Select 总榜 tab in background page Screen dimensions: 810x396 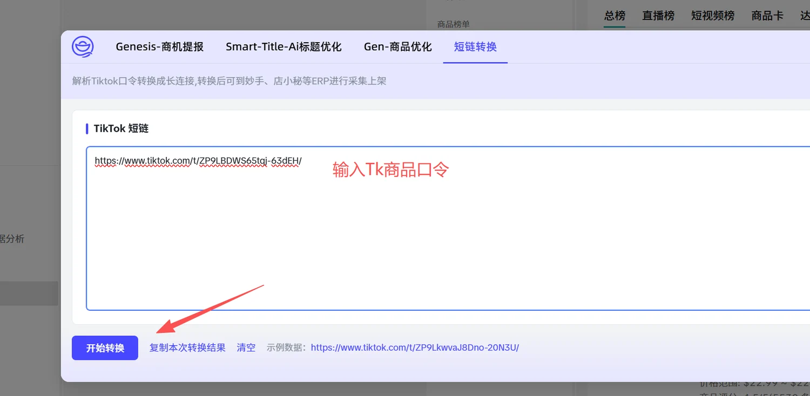coord(615,16)
